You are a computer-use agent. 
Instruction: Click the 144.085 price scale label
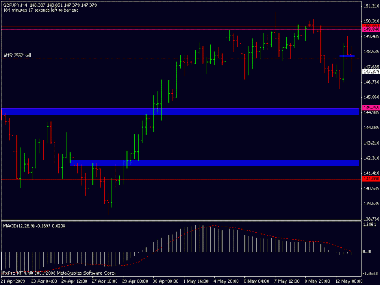pos(371,128)
